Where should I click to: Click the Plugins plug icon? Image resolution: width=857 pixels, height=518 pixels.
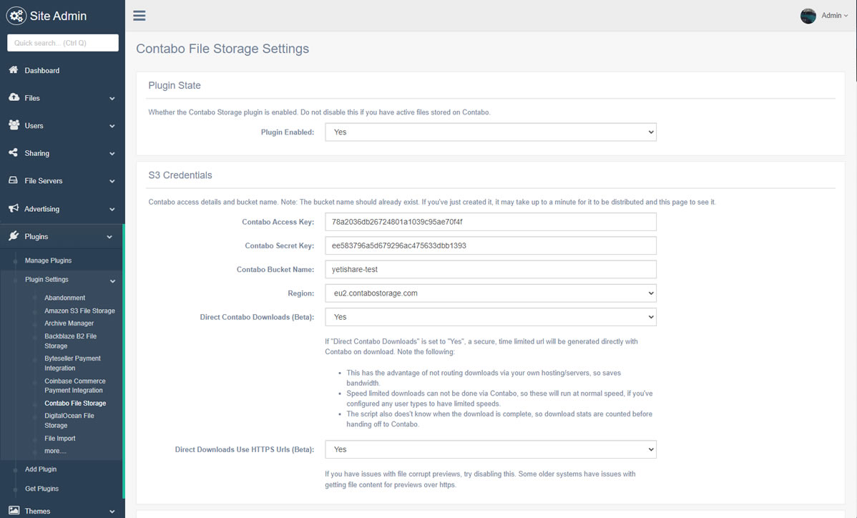(14, 236)
